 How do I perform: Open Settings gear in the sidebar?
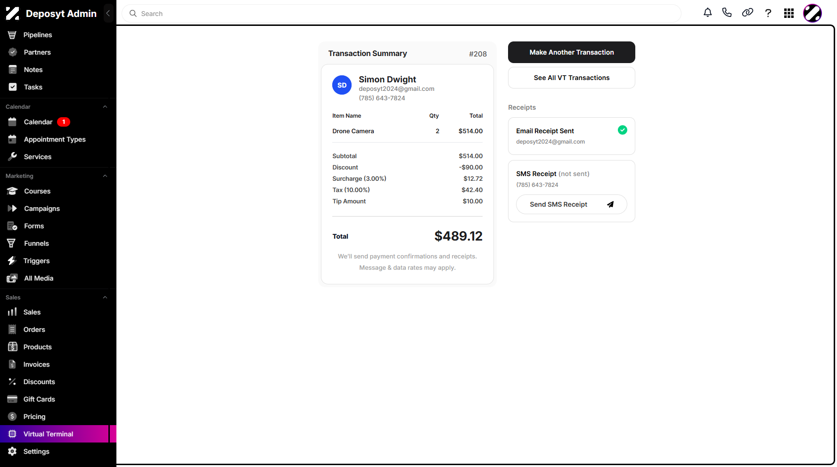pos(54,451)
